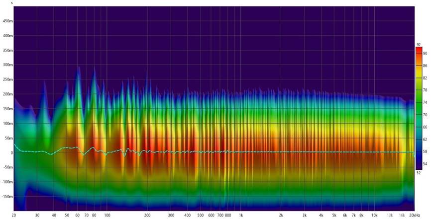Click the 300m label on time axis

click(x=8, y=65)
